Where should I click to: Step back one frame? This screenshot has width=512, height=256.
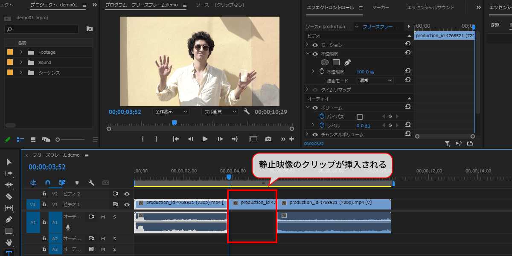pyautogui.click(x=190, y=139)
